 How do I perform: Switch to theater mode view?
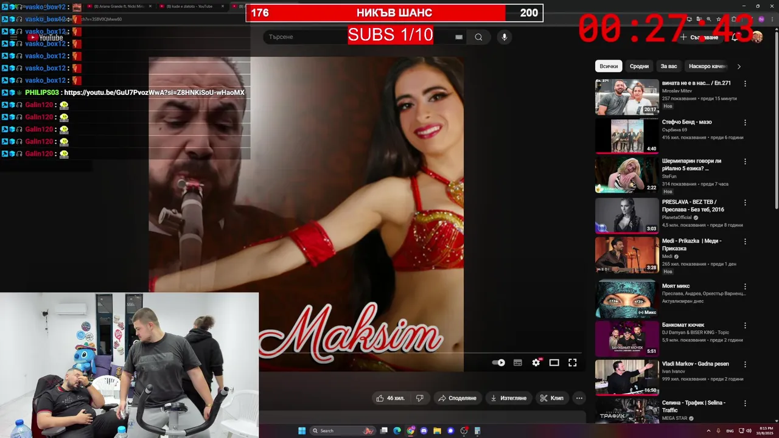554,363
